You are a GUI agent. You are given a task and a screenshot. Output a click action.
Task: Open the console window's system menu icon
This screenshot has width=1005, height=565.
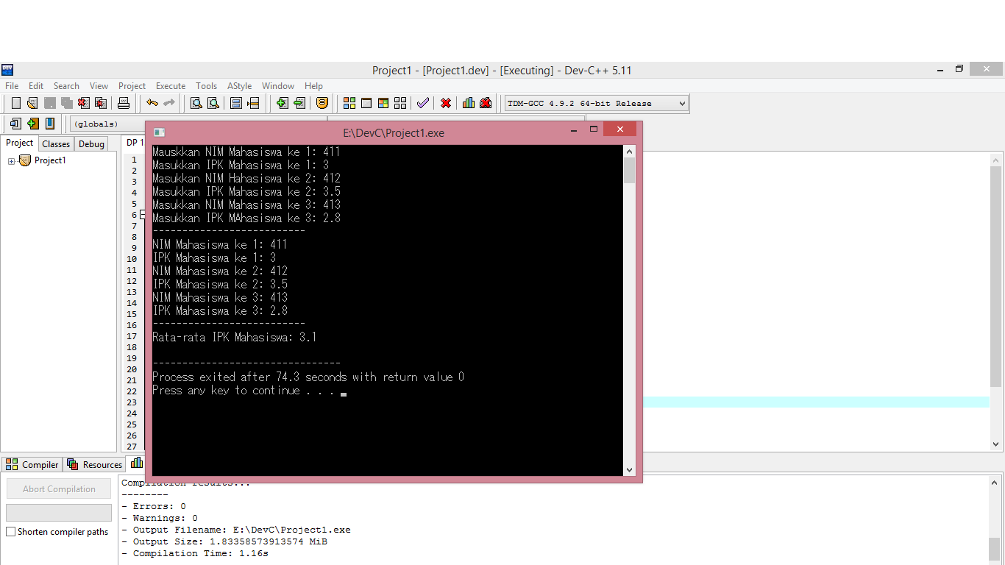click(159, 132)
